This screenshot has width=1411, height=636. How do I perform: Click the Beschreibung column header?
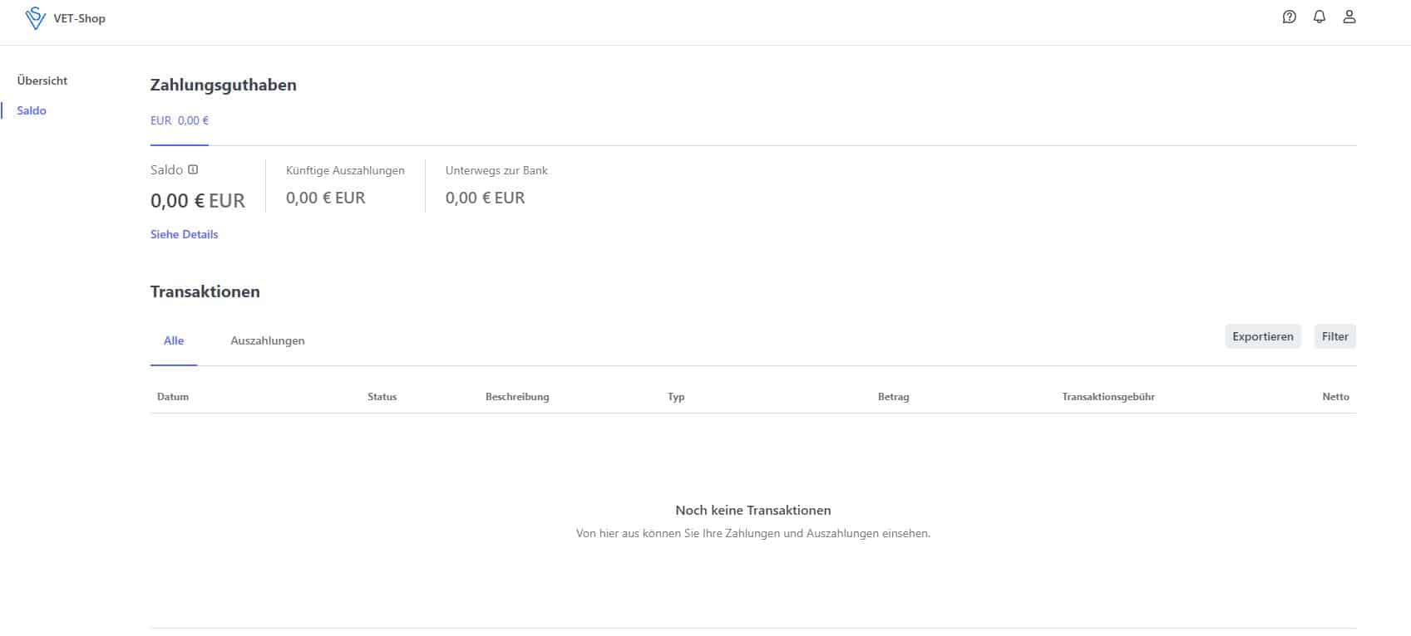tap(517, 397)
